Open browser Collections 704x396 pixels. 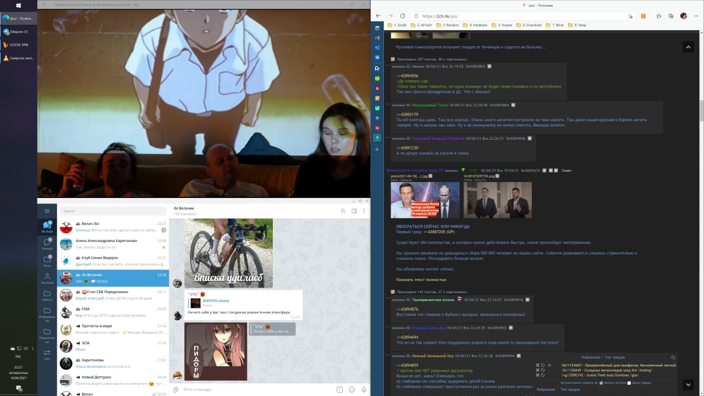click(x=671, y=16)
